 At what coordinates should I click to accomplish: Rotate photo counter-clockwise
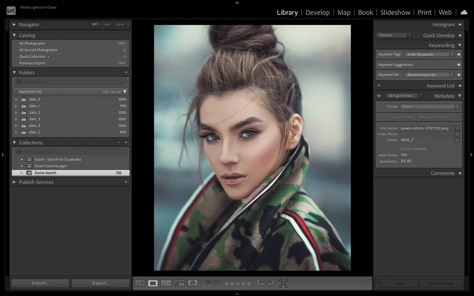point(260,283)
